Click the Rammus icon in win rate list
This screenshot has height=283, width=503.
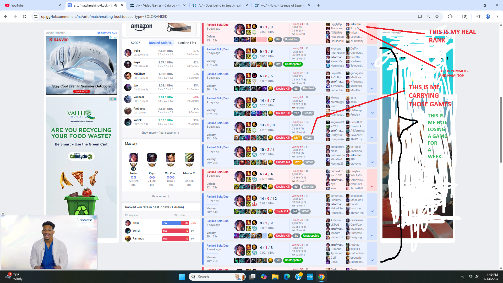tap(128, 239)
